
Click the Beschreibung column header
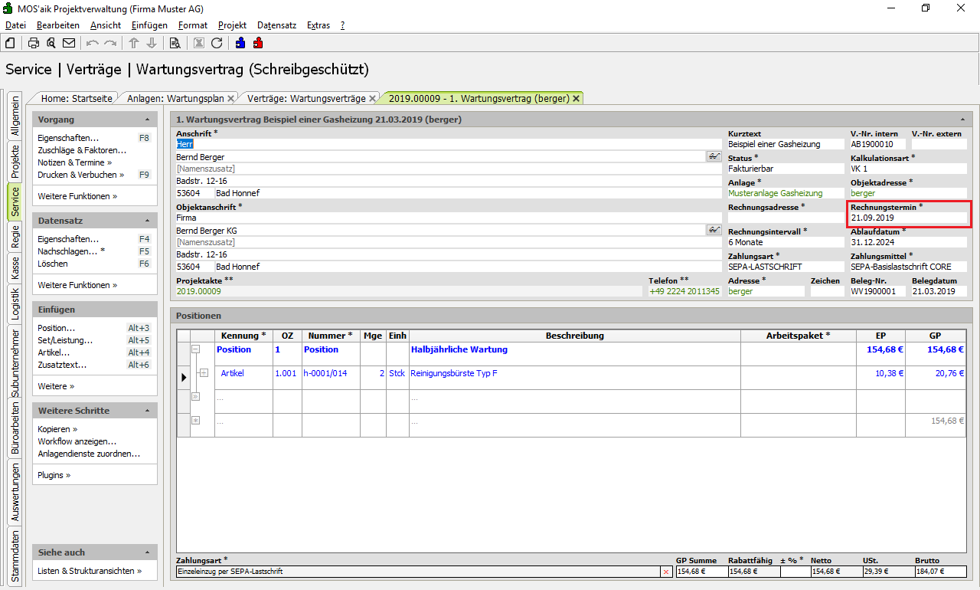pos(575,336)
